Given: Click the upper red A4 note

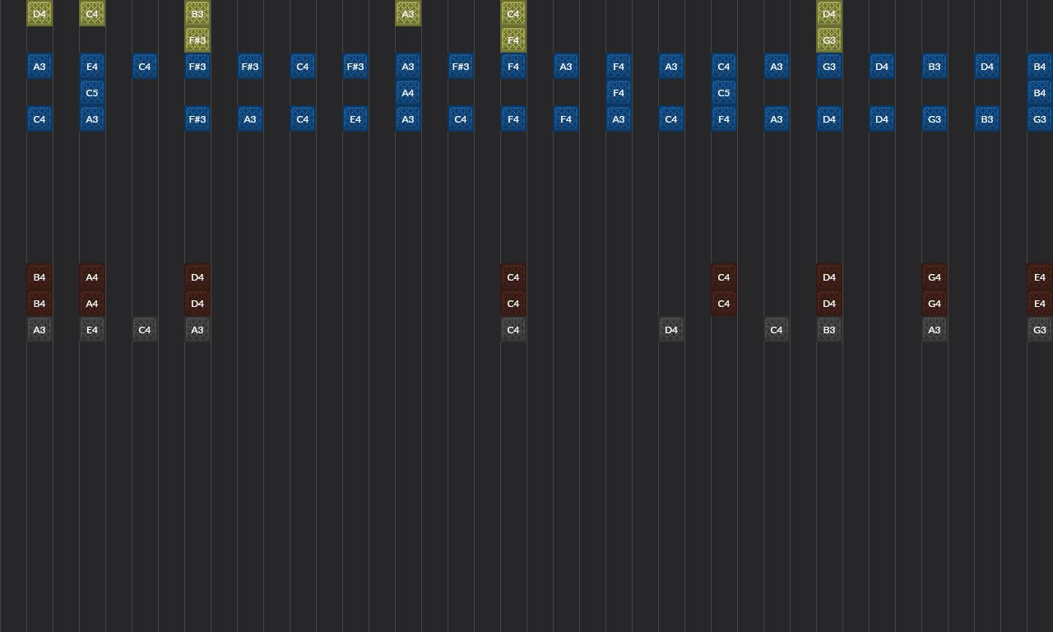Looking at the screenshot, I should pos(92,277).
